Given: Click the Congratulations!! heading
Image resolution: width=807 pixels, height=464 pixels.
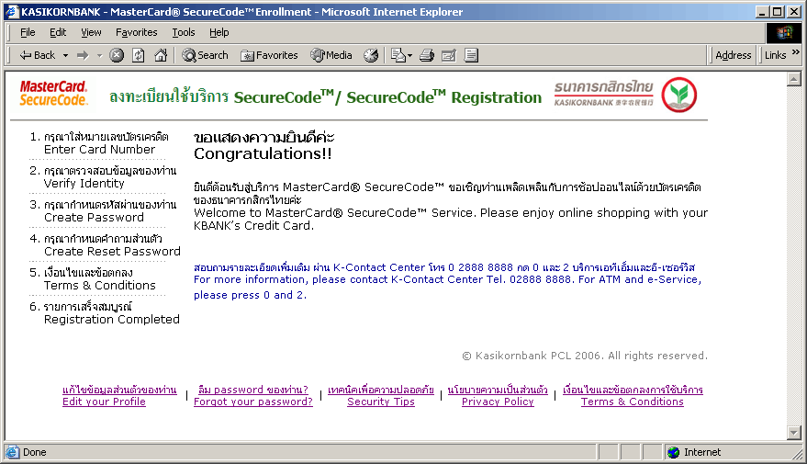Looking at the screenshot, I should pyautogui.click(x=263, y=154).
